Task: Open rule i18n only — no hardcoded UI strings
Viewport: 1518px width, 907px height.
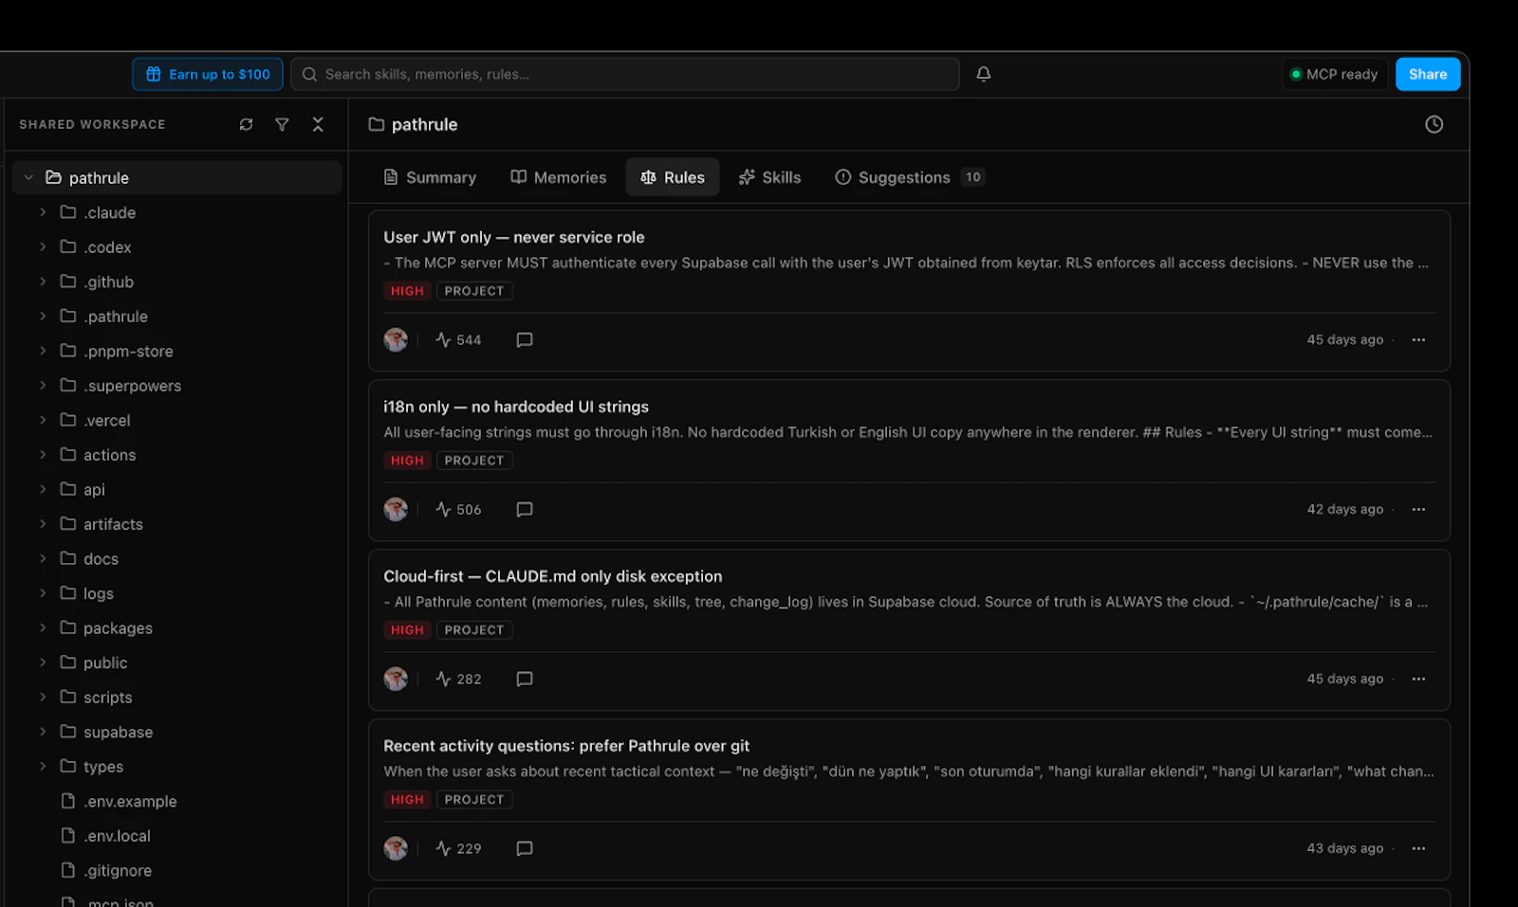Action: click(516, 407)
